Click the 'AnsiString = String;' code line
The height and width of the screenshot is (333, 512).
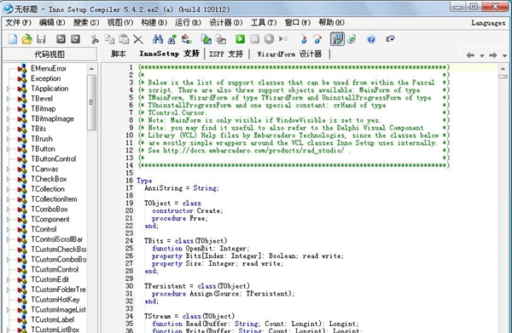(182, 188)
